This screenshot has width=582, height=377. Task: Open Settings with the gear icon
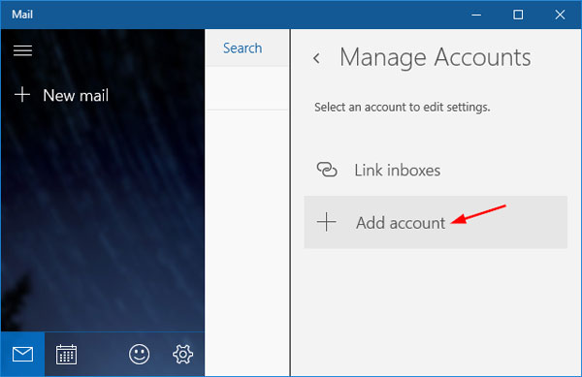click(x=182, y=354)
